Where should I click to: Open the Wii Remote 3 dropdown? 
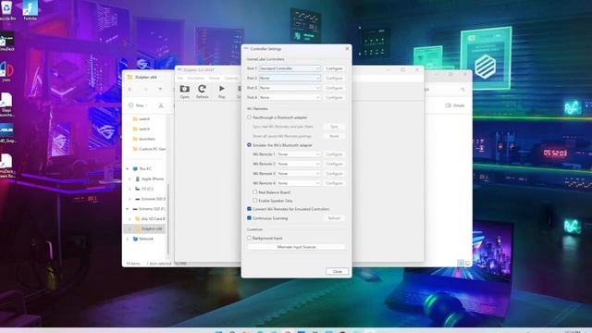click(299, 174)
